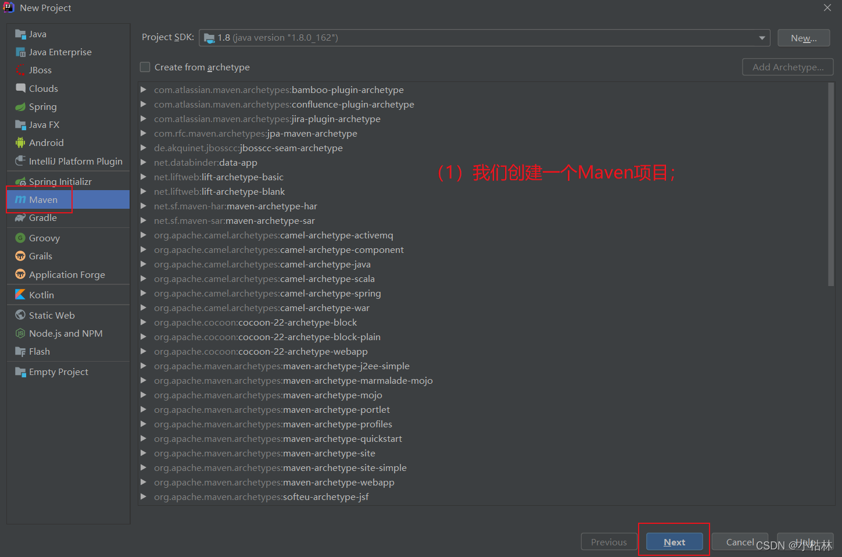The width and height of the screenshot is (842, 557).
Task: Close the New Project dialog
Action: (827, 8)
